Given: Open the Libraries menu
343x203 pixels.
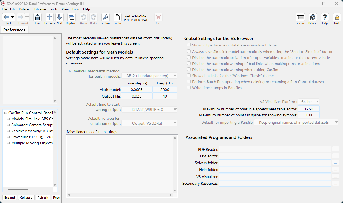Looking at the screenshot, I should 40,9.
